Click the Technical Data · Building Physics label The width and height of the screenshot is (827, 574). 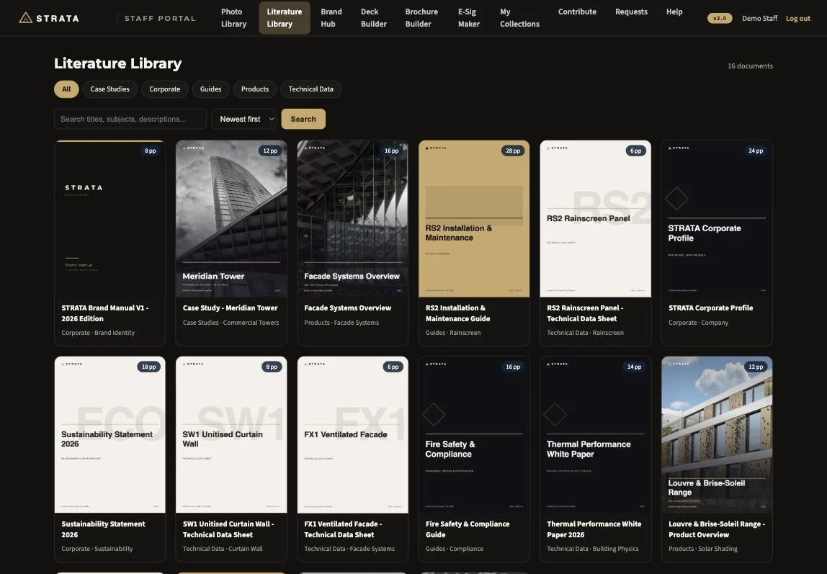592,549
